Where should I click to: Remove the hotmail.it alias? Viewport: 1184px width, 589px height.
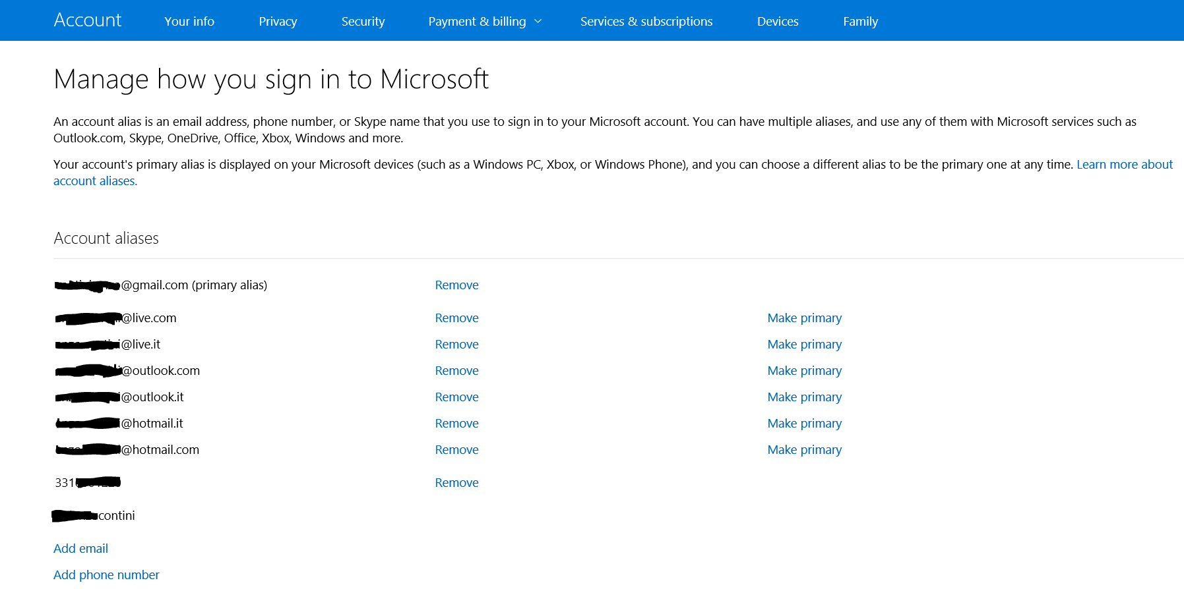point(456,424)
